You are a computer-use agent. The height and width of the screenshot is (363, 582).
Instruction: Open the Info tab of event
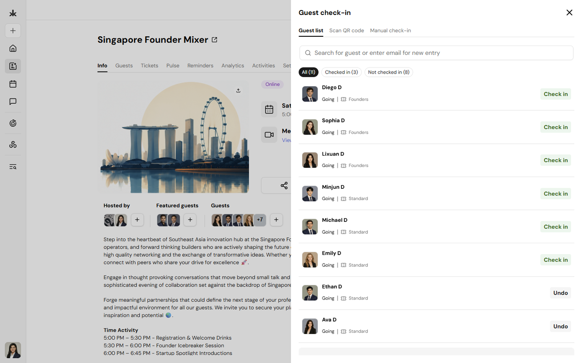pos(102,66)
